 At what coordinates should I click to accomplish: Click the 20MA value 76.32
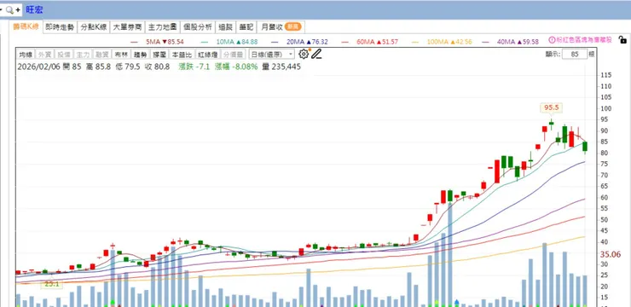320,42
